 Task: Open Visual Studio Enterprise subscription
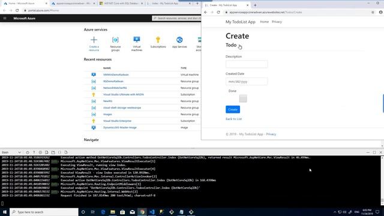click(117, 121)
